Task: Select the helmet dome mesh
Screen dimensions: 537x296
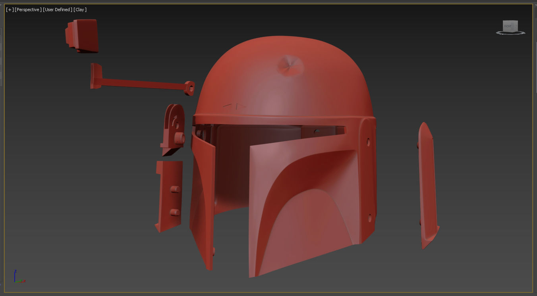Action: pos(284,79)
